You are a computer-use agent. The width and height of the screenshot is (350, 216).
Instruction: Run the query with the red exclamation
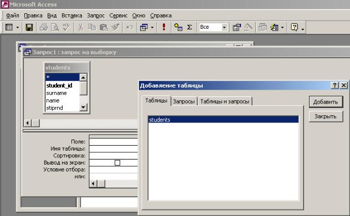[x=164, y=27]
